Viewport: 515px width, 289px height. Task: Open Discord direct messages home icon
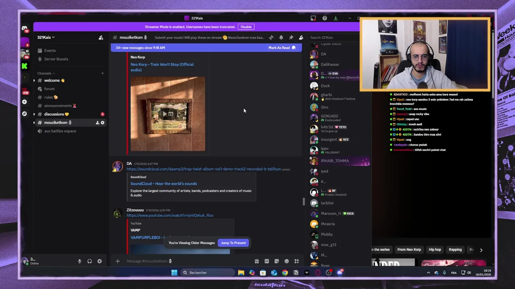(x=25, y=28)
